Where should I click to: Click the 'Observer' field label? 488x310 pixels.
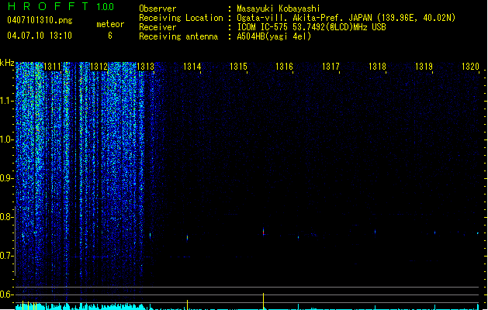coord(157,9)
